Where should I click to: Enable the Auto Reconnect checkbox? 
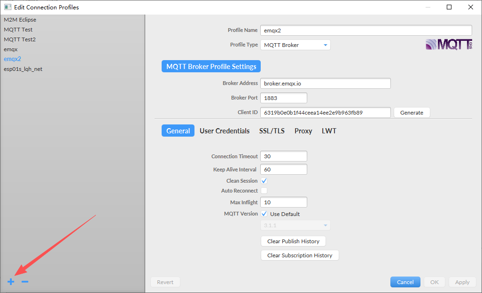264,191
